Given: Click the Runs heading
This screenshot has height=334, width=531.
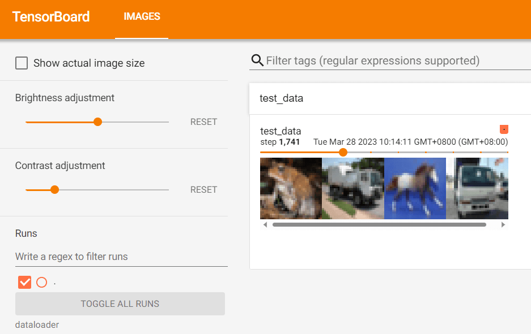Looking at the screenshot, I should coord(26,233).
